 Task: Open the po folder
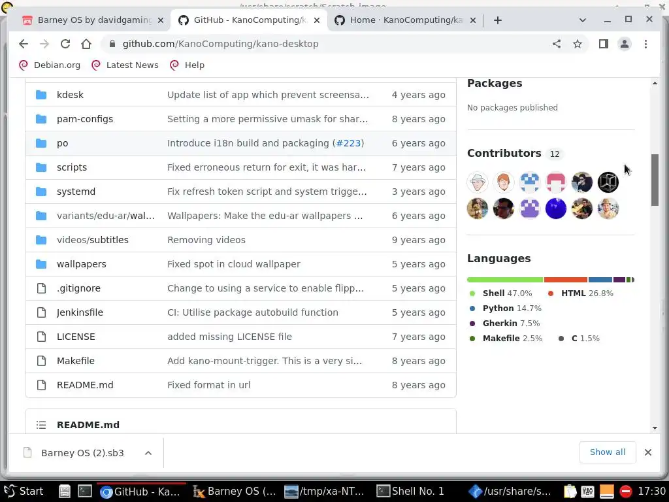tap(62, 143)
